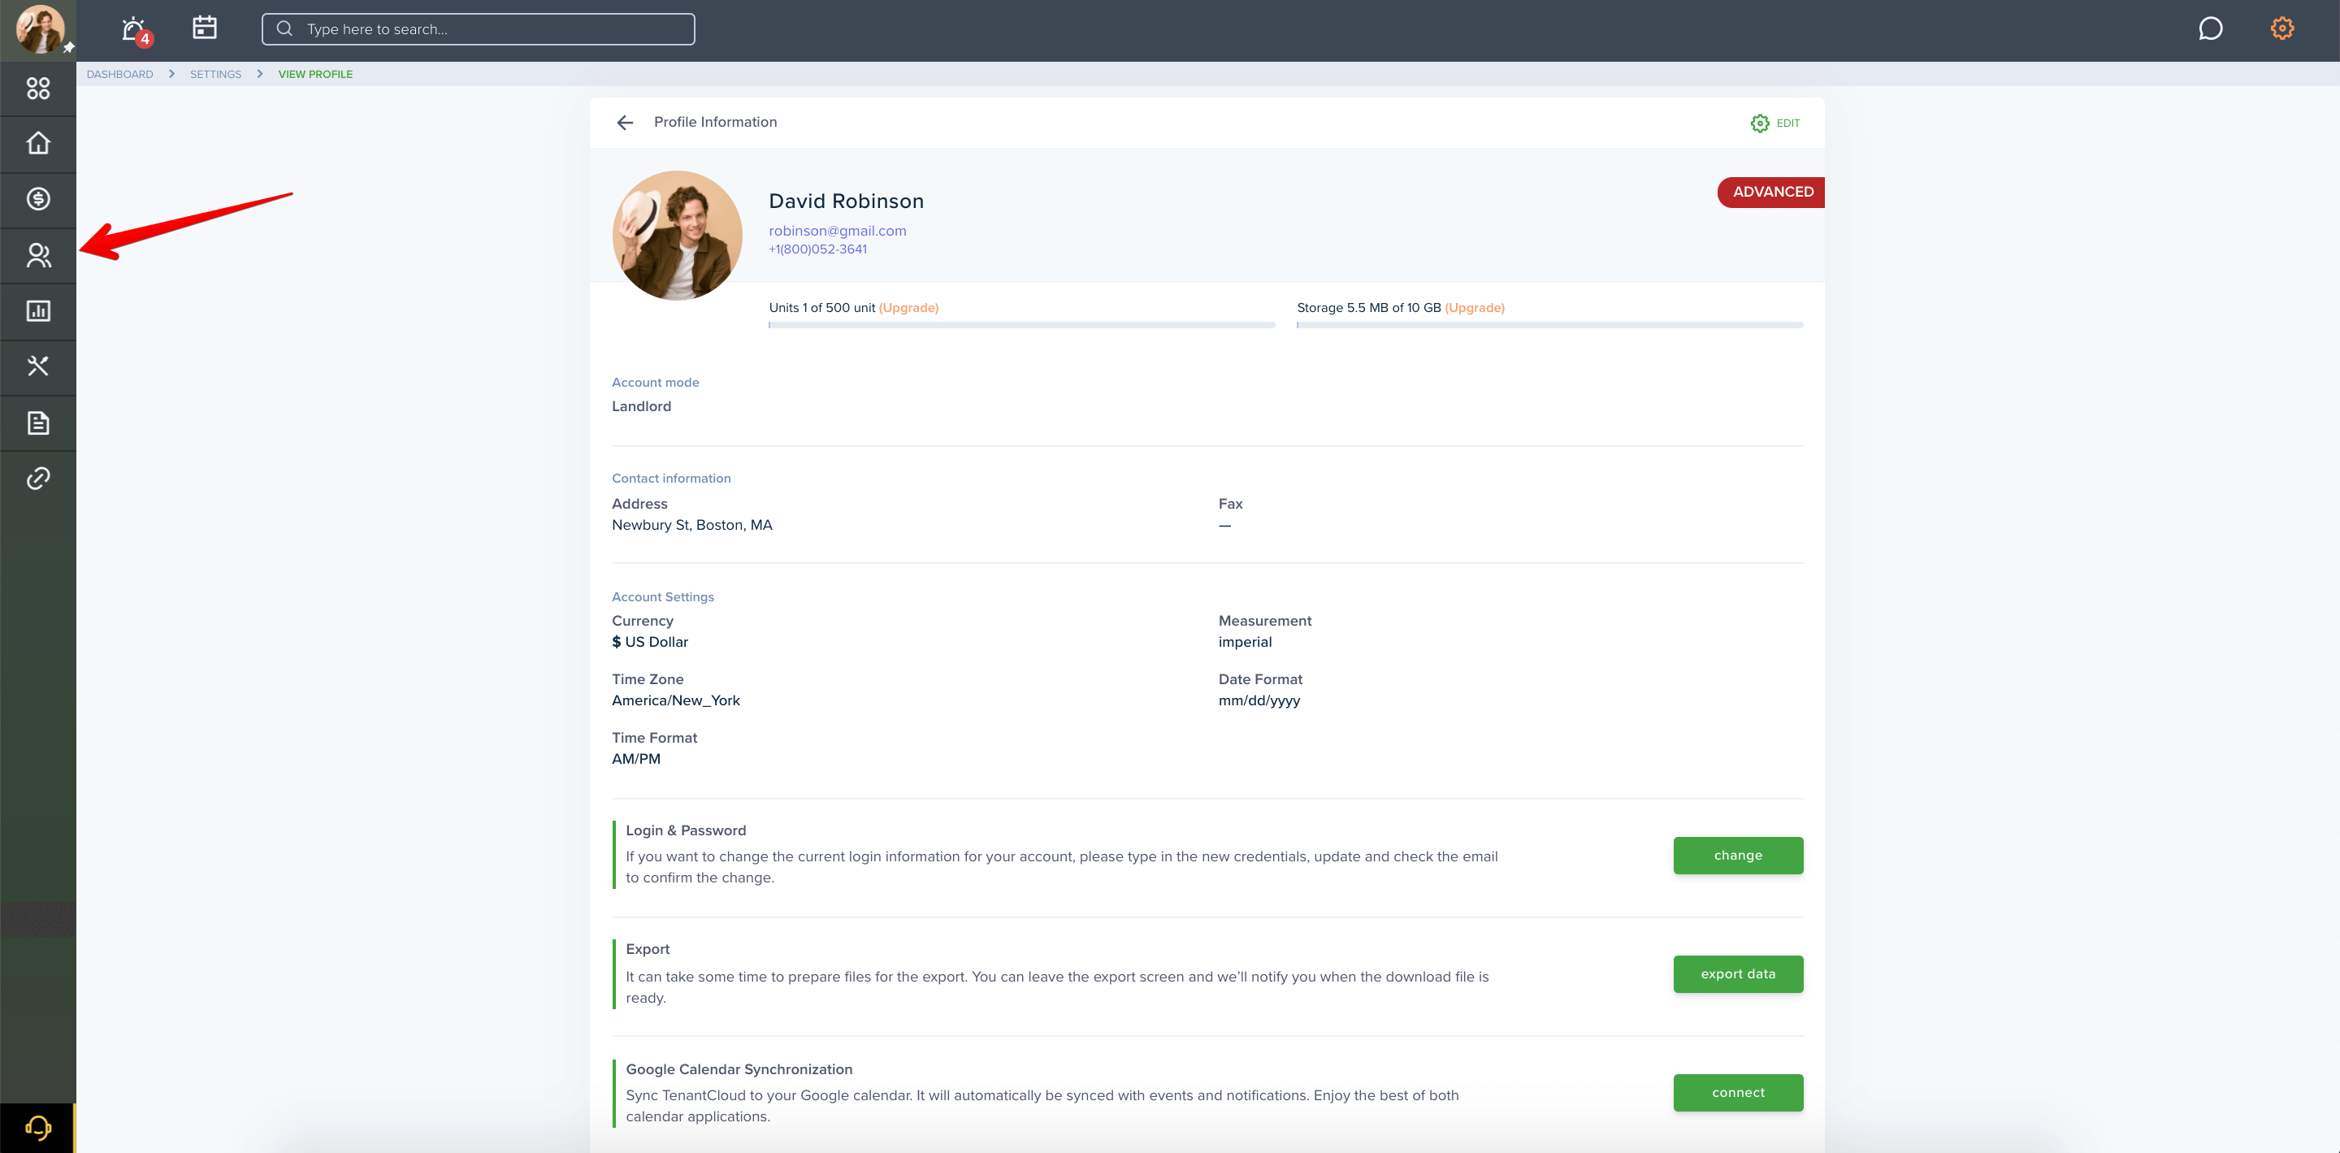The image size is (2340, 1153).
Task: Click the Landlord account mode value
Action: pyautogui.click(x=641, y=406)
